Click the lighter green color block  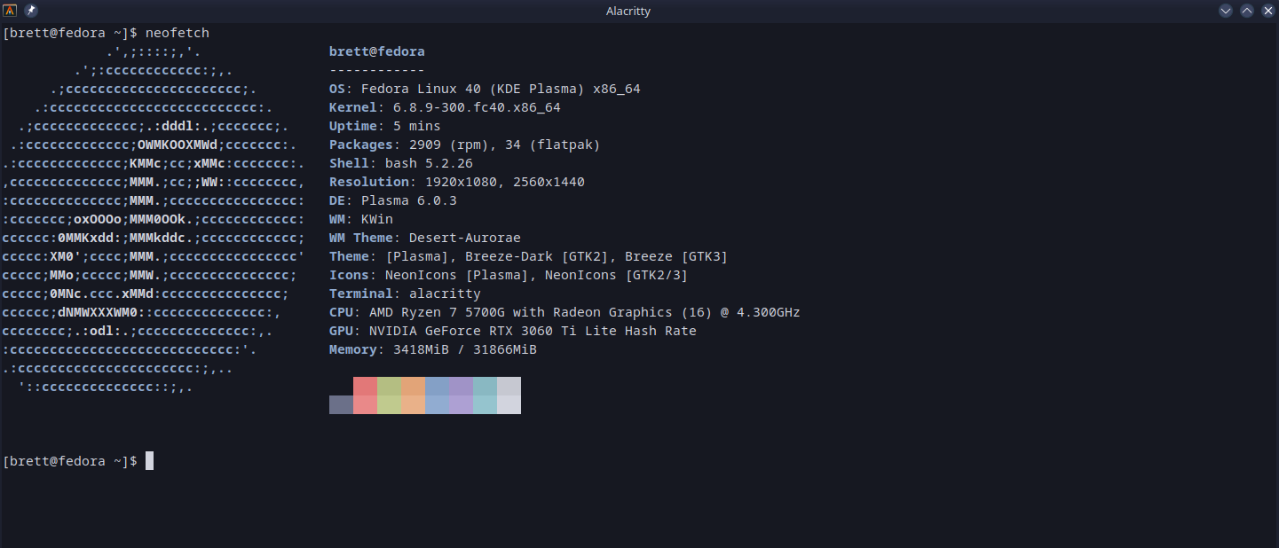click(389, 404)
